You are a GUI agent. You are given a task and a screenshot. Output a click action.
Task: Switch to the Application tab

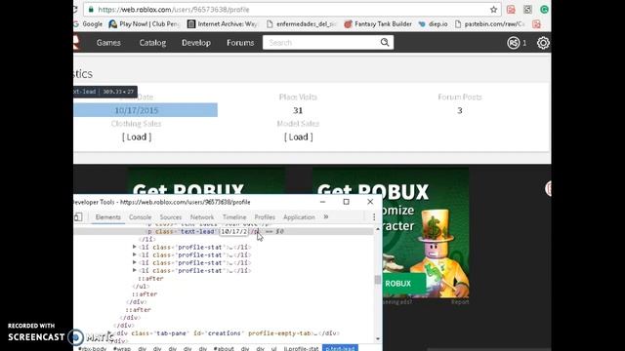pos(299,217)
